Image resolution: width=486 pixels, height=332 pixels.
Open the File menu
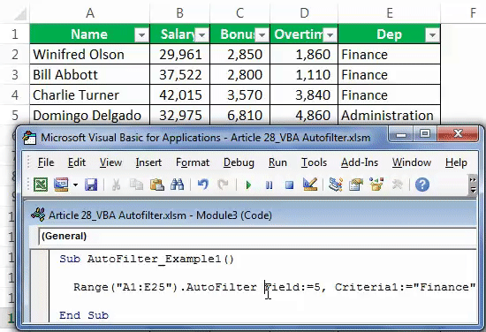(46, 162)
